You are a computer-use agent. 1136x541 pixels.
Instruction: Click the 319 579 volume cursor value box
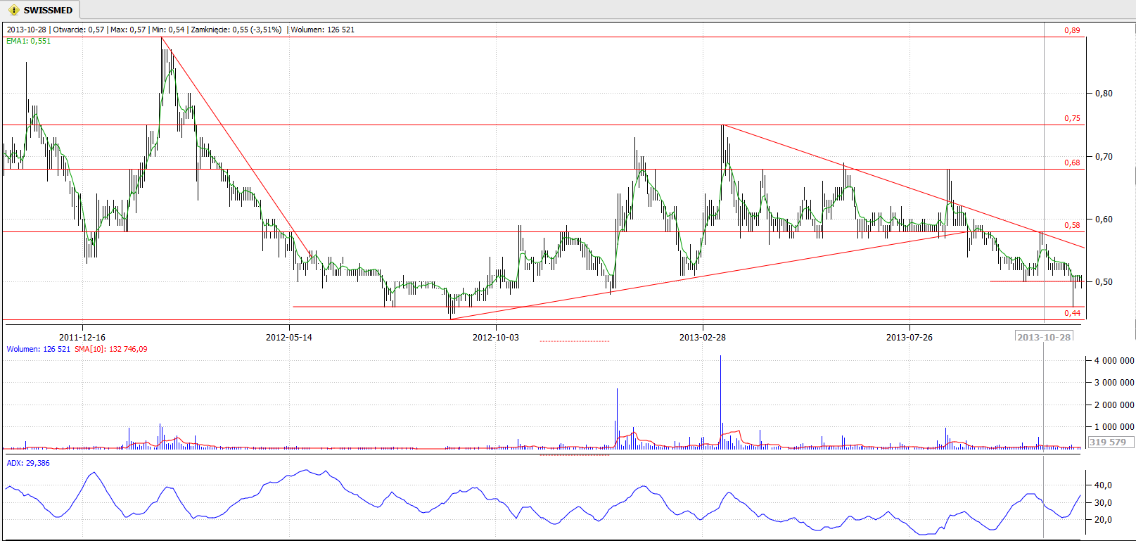point(1111,442)
